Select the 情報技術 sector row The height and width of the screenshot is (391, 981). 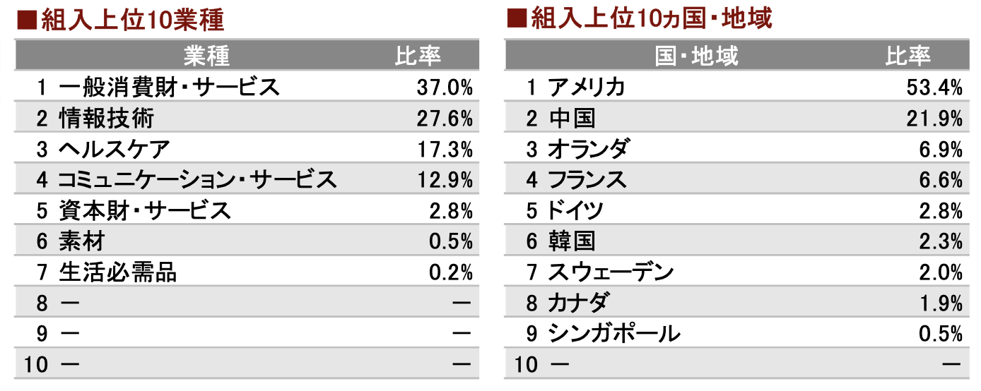(x=247, y=118)
